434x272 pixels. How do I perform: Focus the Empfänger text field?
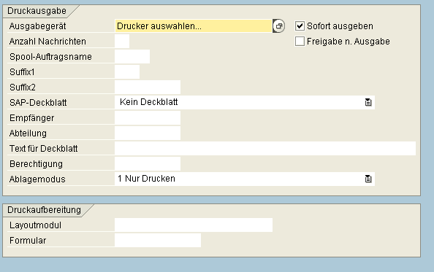pyautogui.click(x=148, y=118)
